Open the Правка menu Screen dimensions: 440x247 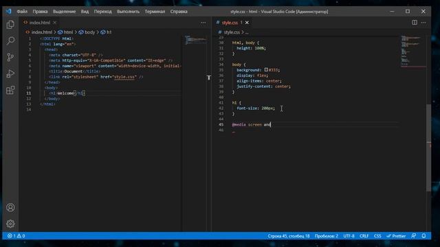pyautogui.click(x=40, y=12)
